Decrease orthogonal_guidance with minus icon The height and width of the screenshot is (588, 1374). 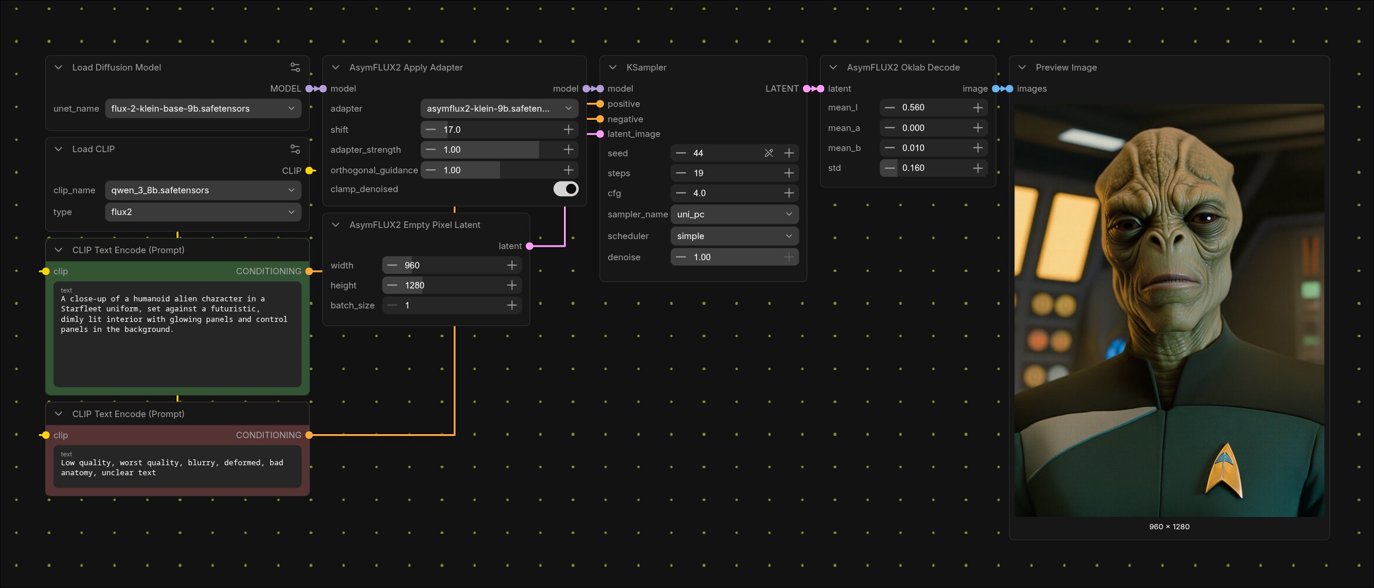click(x=431, y=170)
